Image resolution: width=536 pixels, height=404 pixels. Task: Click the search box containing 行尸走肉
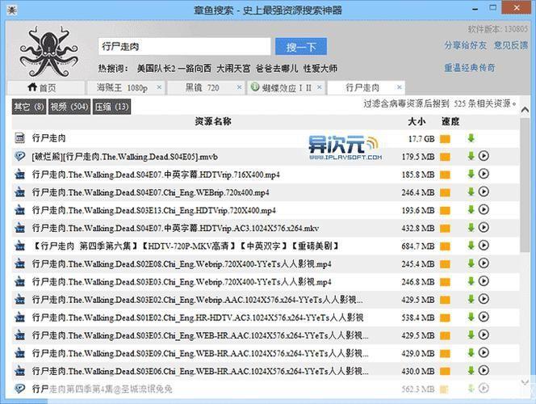coord(182,46)
